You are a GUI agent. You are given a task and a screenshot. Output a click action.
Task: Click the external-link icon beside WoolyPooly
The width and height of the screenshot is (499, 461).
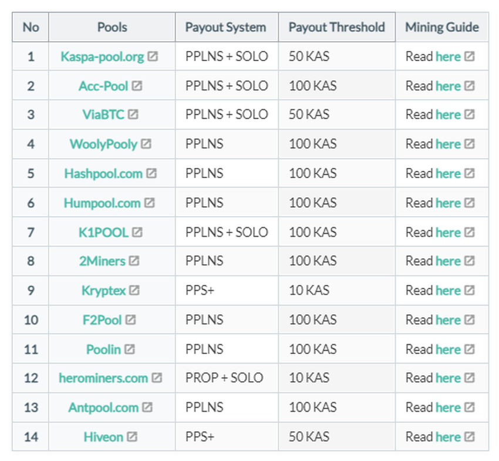(146, 144)
